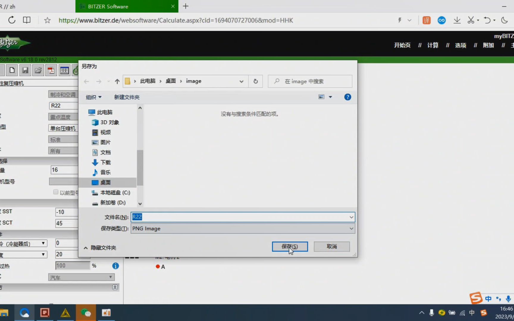Refresh the folder view in dialog
Screen dimensions: 514x321
click(256, 81)
